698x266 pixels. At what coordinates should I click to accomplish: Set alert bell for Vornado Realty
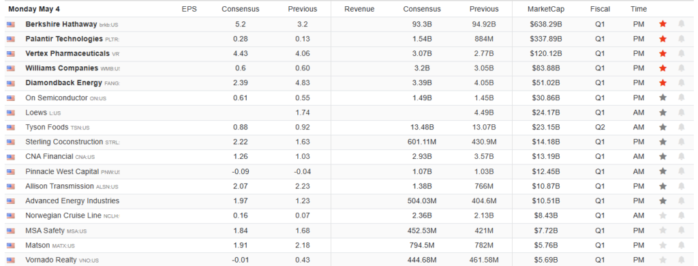pos(681,261)
